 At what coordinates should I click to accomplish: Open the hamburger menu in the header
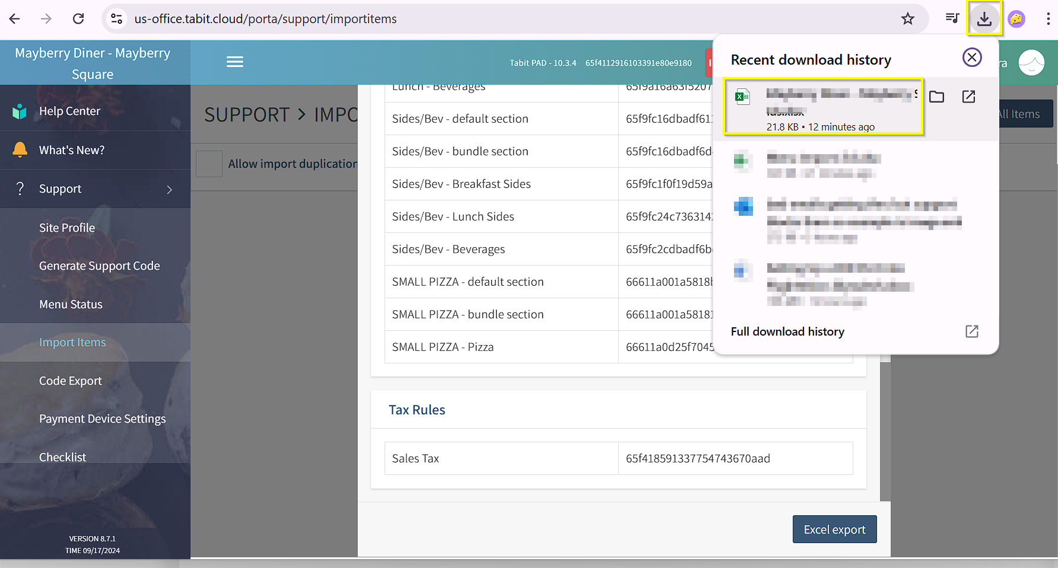point(235,62)
